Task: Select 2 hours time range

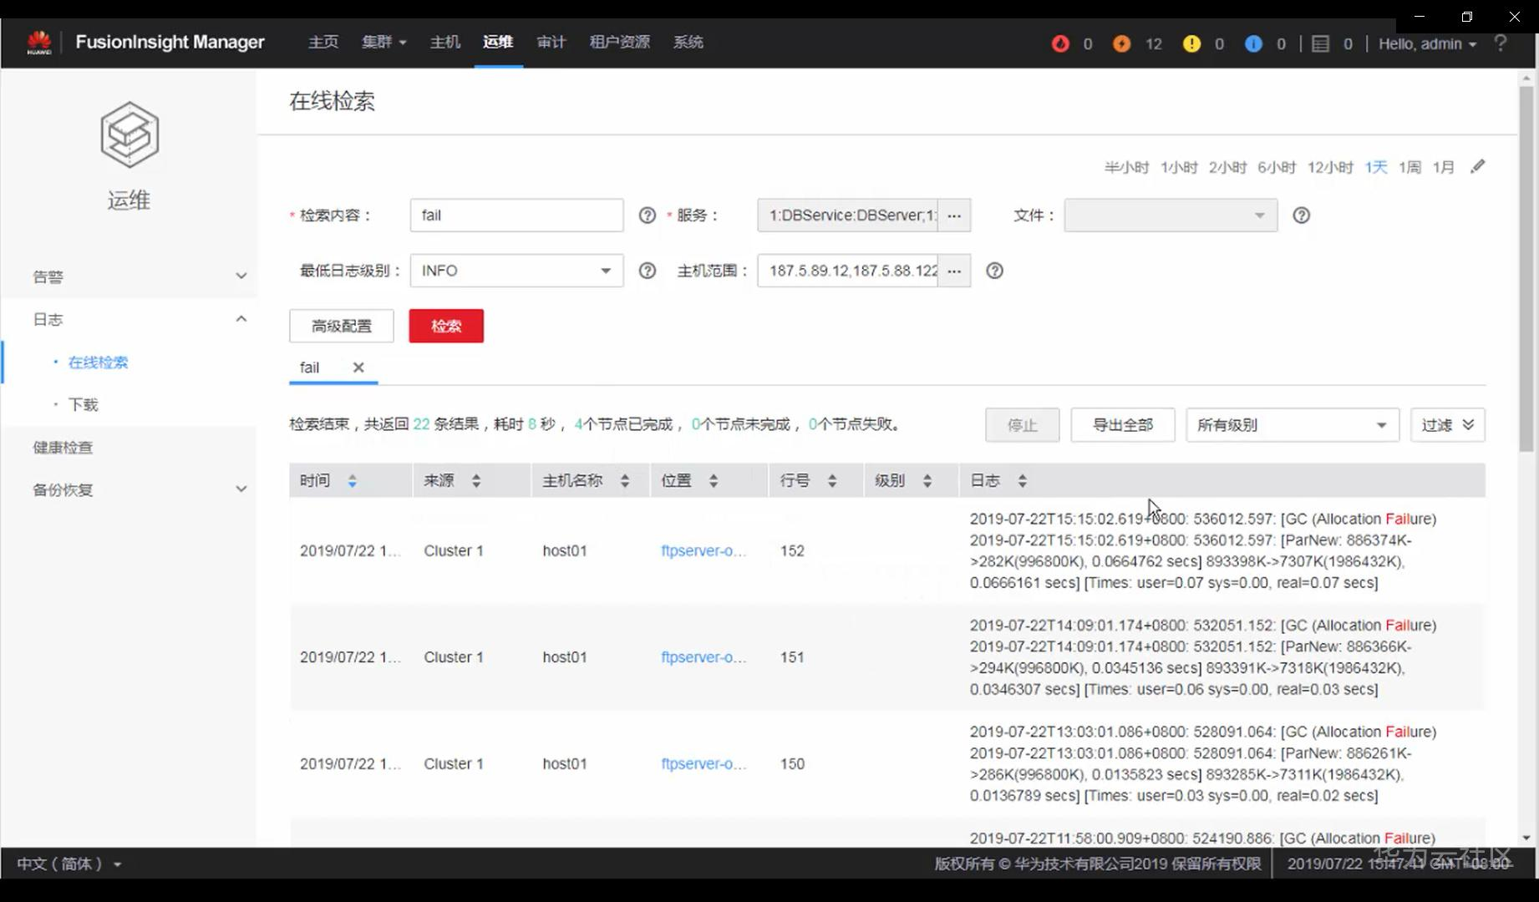Action: 1227,167
